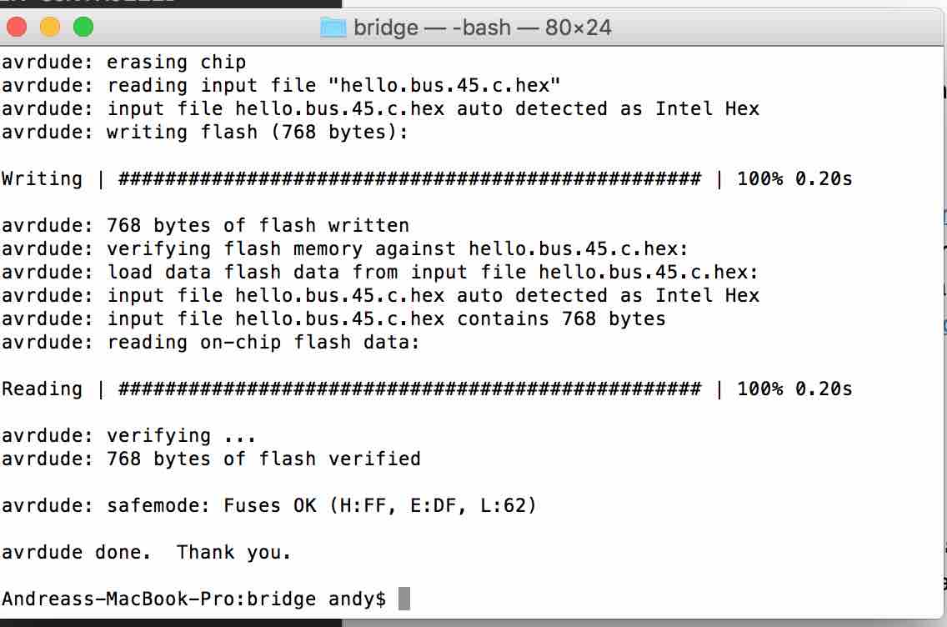
Task: Maximize the terminal using green button
Action: [83, 28]
